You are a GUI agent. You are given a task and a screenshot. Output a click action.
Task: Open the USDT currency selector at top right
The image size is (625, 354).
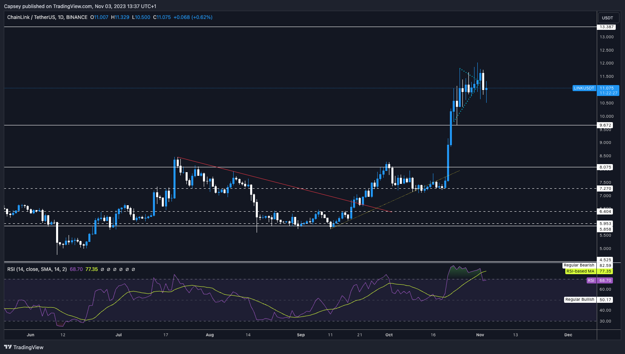click(x=608, y=18)
